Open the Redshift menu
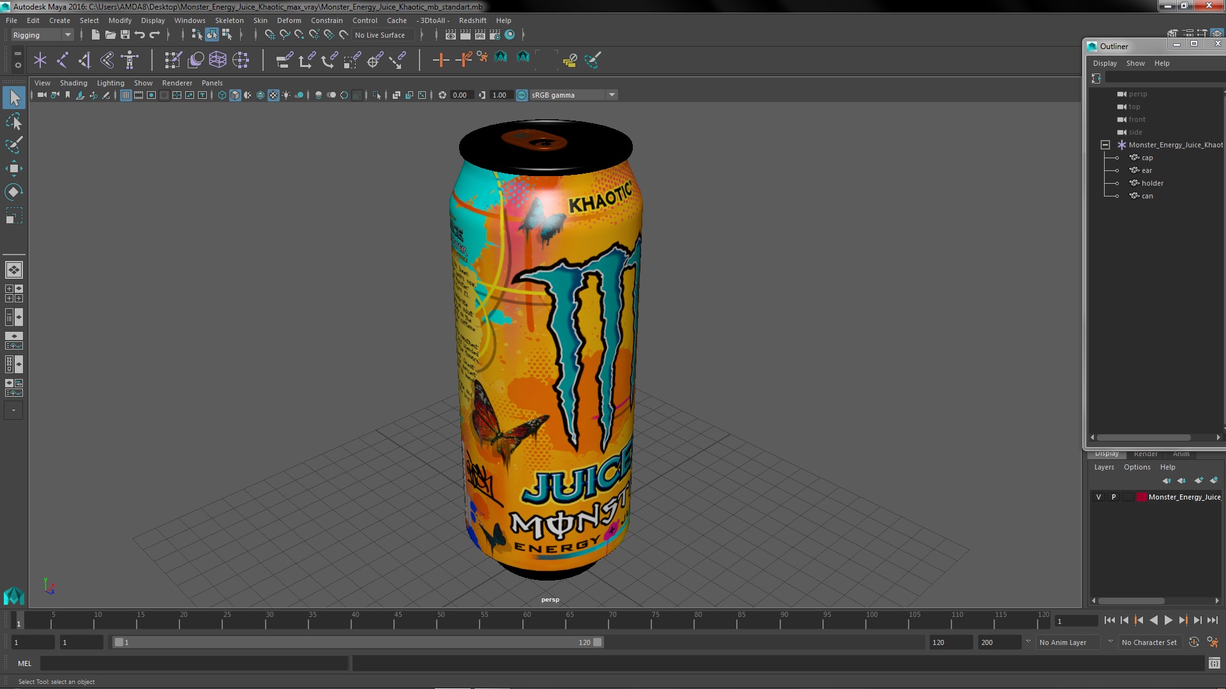The image size is (1226, 689). coord(473,20)
